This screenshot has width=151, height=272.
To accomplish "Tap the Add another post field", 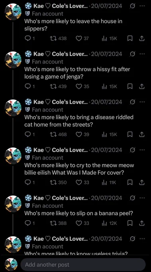I will coord(83,264).
